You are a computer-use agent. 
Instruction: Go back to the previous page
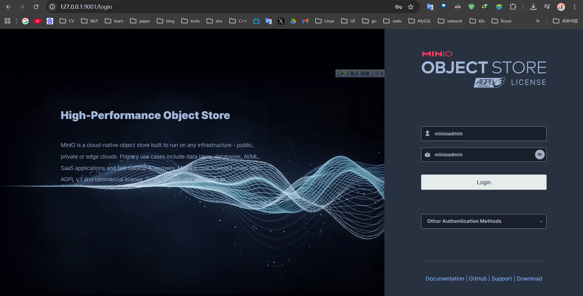point(9,7)
